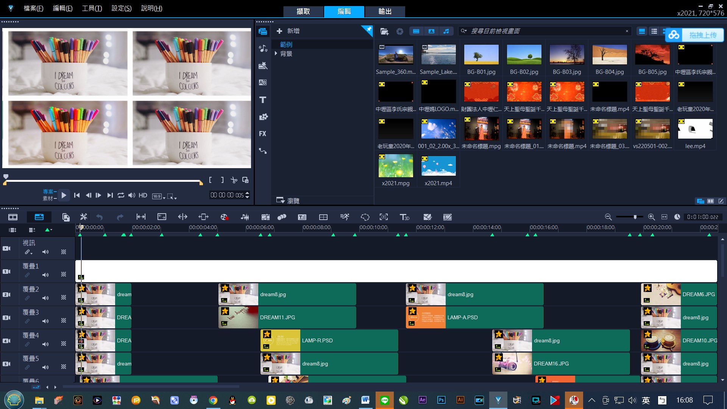Open the Title library (T icon)
The width and height of the screenshot is (727, 409).
click(263, 100)
